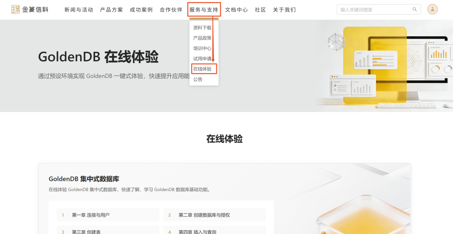Viewport: 453px width, 234px height.
Task: Open the 合作伙伴 menu
Action: [171, 10]
